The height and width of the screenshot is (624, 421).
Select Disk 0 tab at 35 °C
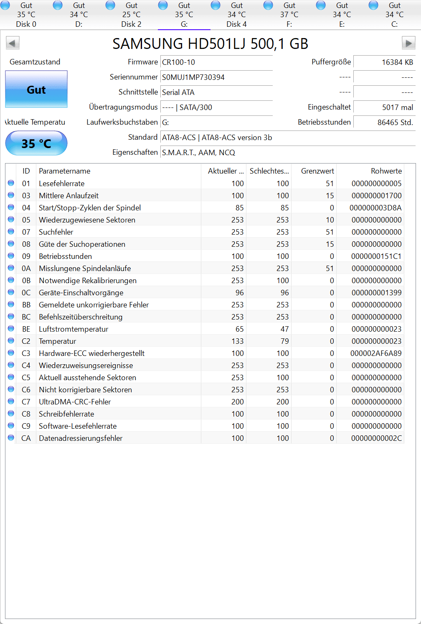point(26,15)
